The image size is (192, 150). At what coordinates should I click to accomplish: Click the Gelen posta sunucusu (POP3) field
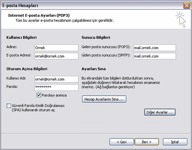[155, 48]
